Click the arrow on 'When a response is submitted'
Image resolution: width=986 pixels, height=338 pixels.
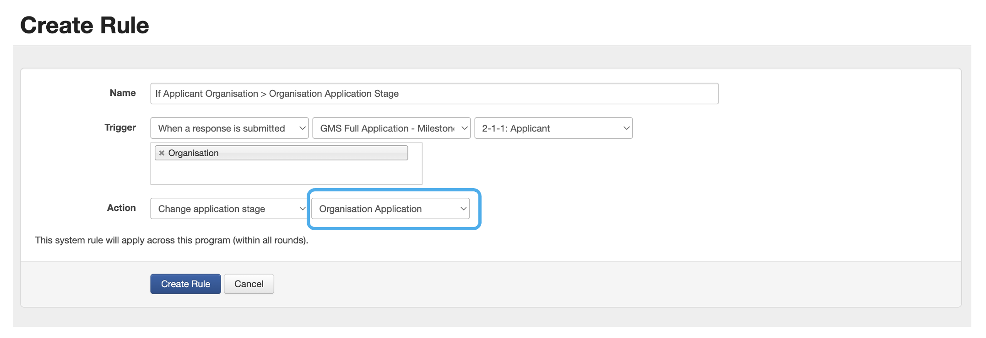pos(302,128)
